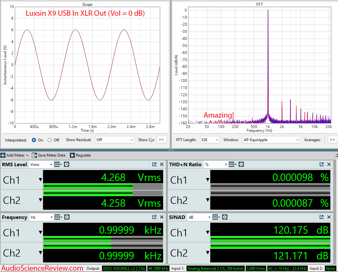Open the RMS Level settings gear
The width and height of the screenshot is (338, 272).
[x=67, y=164]
